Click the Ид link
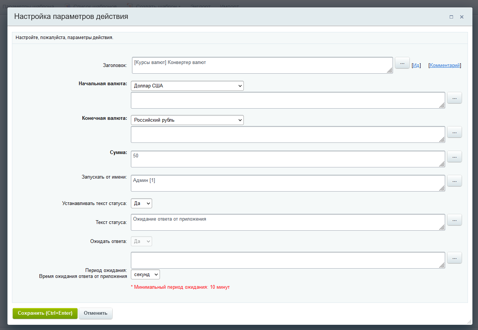The image size is (478, 330). tap(416, 65)
